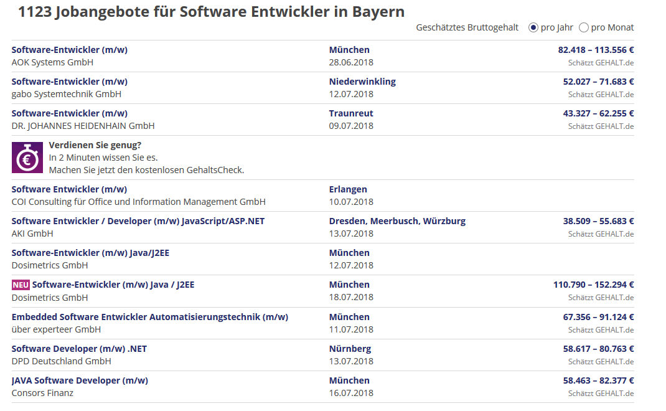Click the salary range 58.617 – 80.763 €
The width and height of the screenshot is (666, 411).
pos(598,349)
